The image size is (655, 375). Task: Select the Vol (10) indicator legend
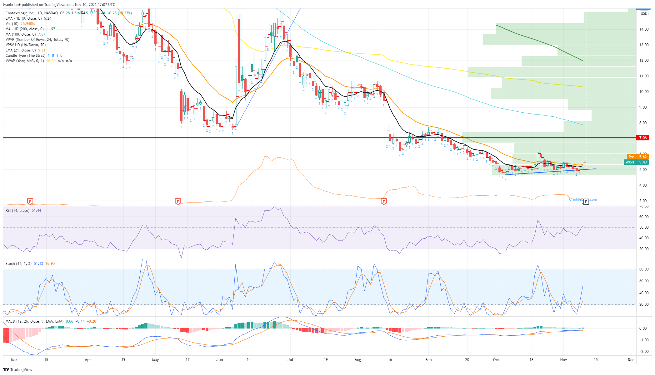(x=12, y=24)
